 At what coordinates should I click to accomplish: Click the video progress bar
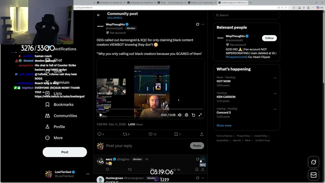point(150,109)
